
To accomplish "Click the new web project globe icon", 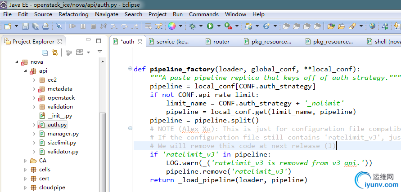I will coord(248,26).
